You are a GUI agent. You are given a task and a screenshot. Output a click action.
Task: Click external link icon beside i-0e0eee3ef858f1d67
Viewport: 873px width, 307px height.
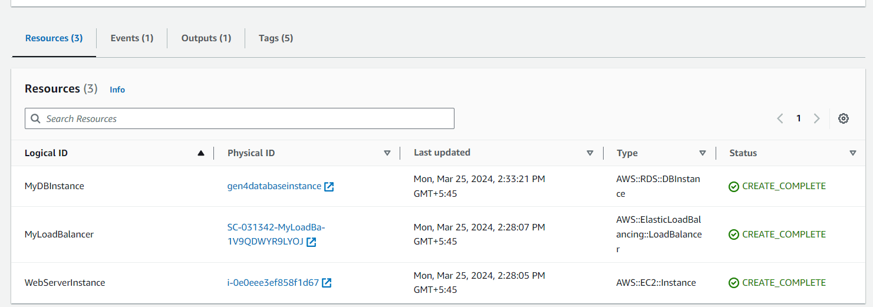[327, 283]
